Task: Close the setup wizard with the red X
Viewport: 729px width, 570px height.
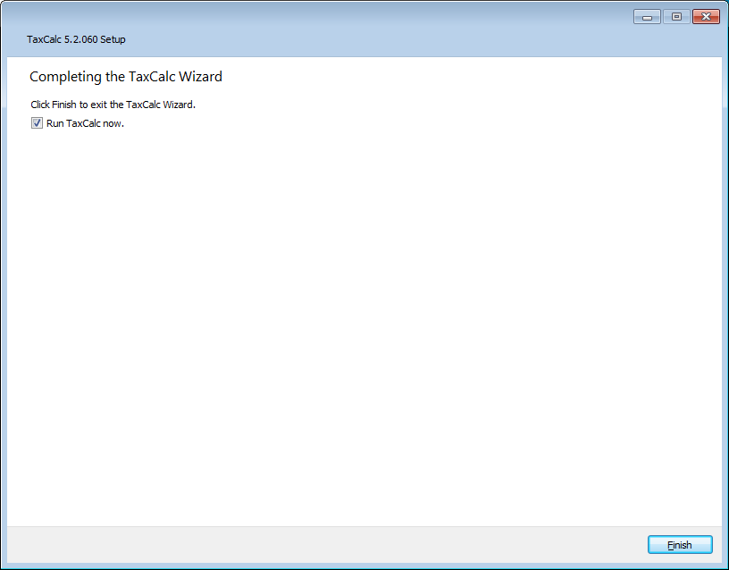Action: [705, 17]
